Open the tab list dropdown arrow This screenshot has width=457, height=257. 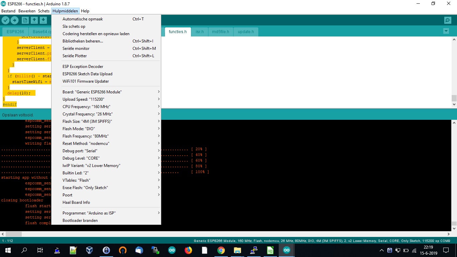pyautogui.click(x=446, y=31)
